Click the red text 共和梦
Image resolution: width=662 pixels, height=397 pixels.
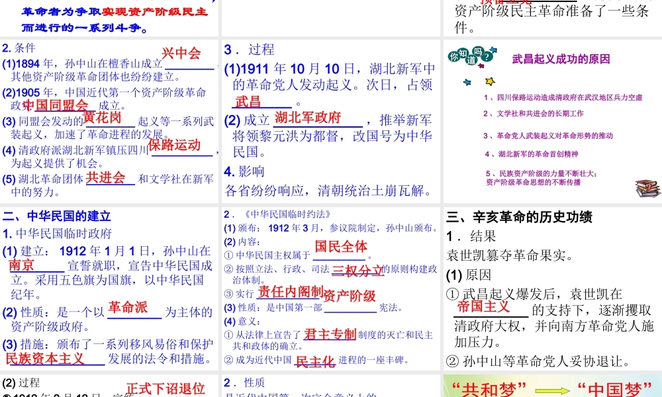489,390
